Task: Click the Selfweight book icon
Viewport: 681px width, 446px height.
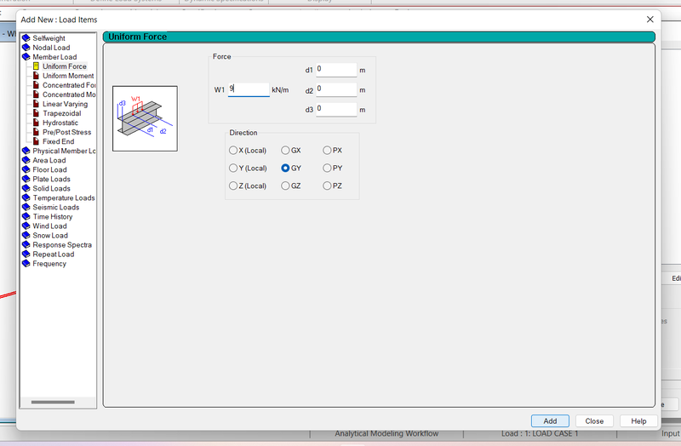Action: click(26, 38)
